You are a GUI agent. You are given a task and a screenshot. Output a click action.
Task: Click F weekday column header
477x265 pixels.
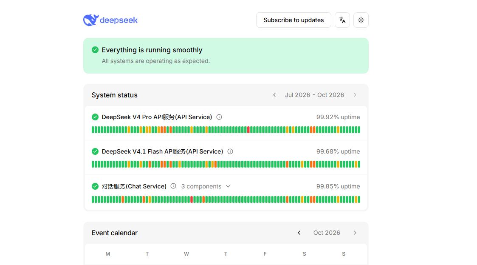click(x=265, y=254)
